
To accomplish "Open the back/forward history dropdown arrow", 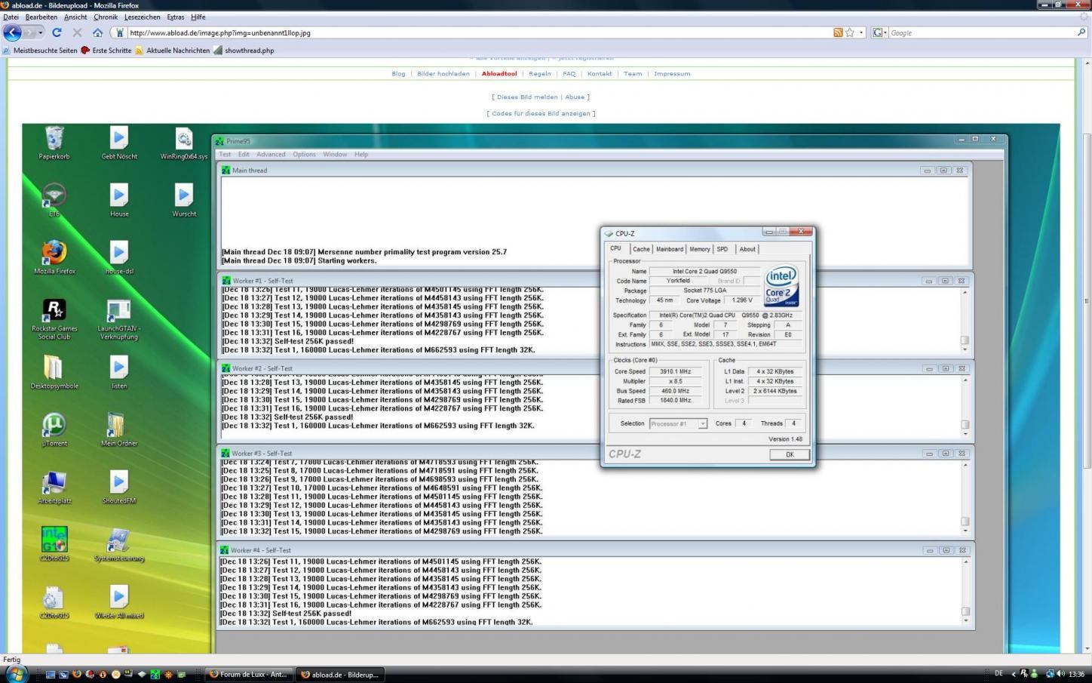I will pos(41,33).
